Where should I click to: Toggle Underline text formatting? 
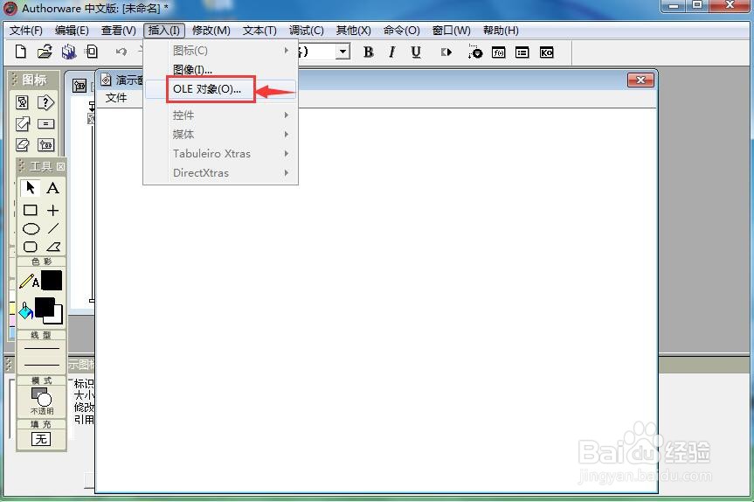pos(416,52)
